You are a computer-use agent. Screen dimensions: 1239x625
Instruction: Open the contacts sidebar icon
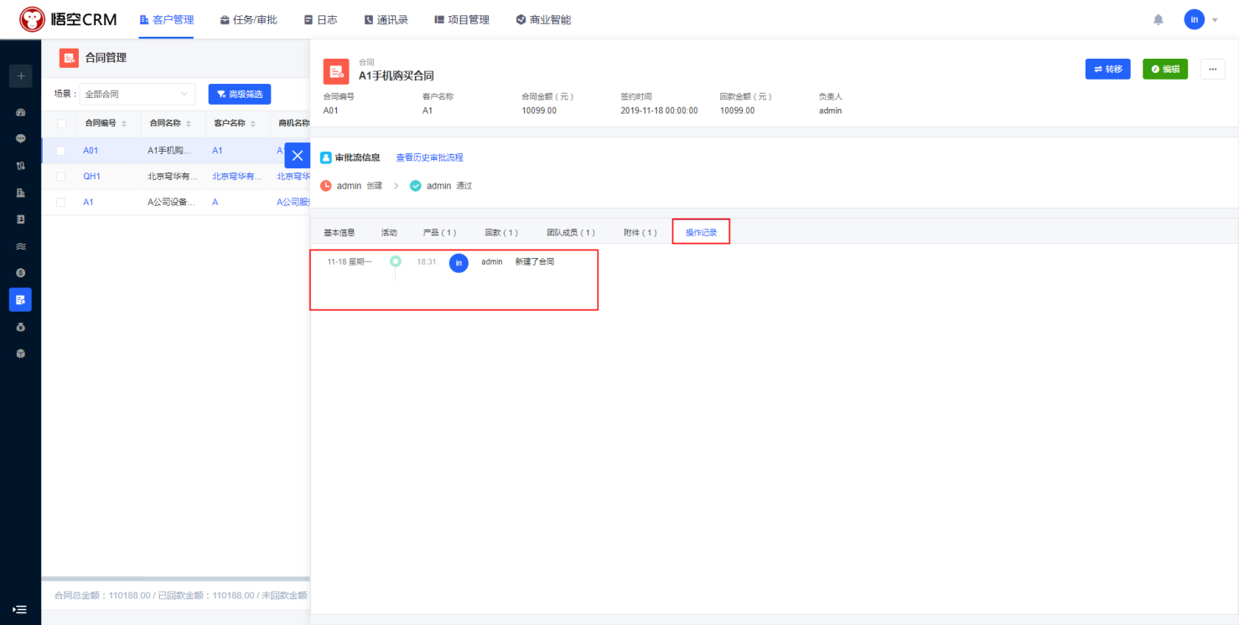(21, 220)
